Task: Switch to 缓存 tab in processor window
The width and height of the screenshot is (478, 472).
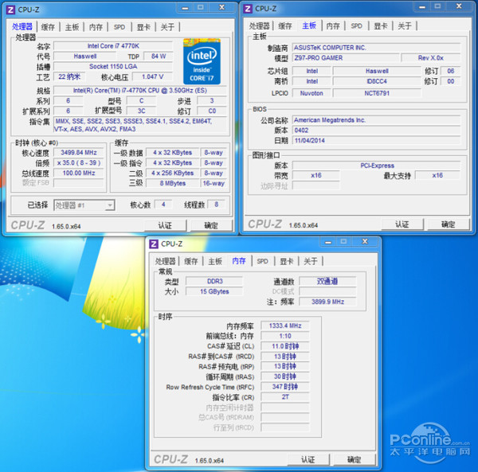Action: pos(48,27)
